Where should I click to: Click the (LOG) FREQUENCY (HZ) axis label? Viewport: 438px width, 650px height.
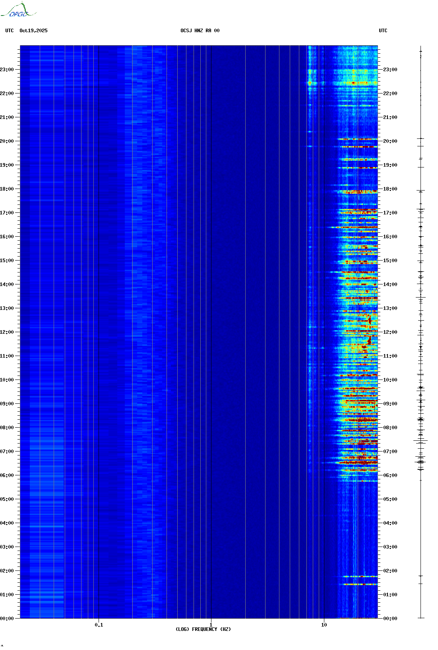click(x=203, y=629)
